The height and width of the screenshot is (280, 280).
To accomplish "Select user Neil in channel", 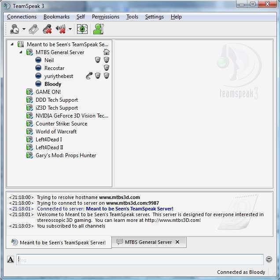I will 49,60.
